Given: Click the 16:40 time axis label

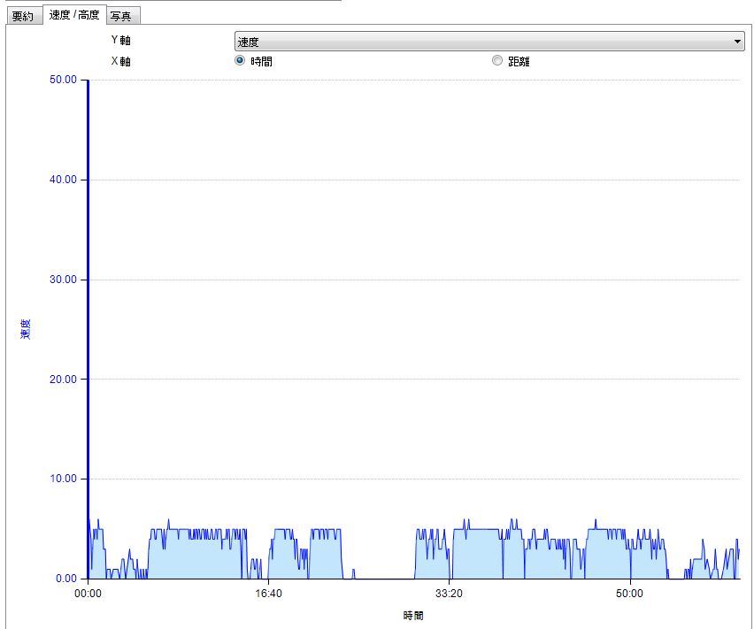Looking at the screenshot, I should (x=268, y=594).
